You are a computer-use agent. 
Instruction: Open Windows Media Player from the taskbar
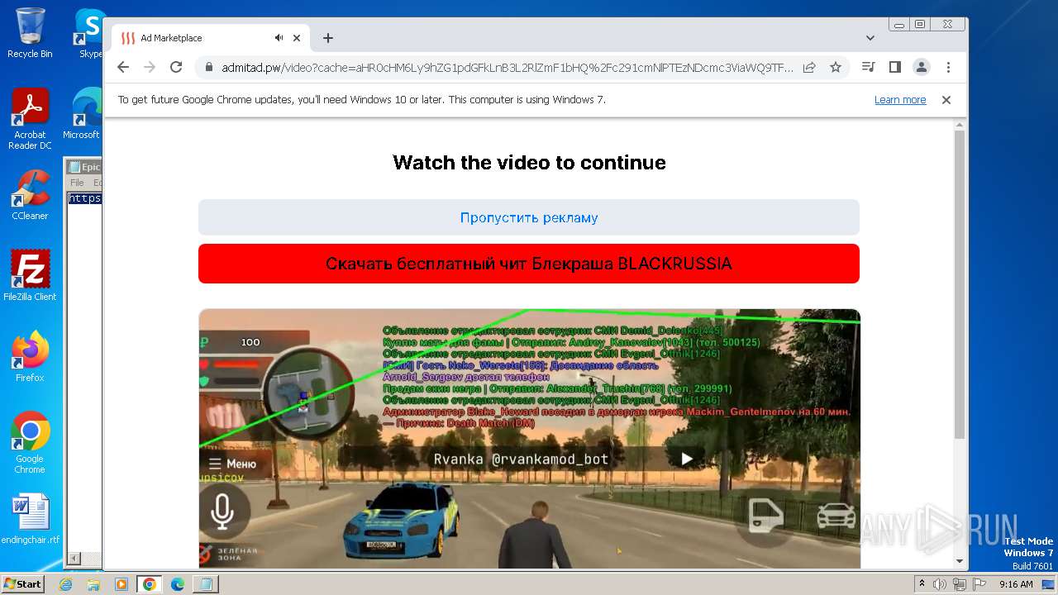[x=122, y=584]
